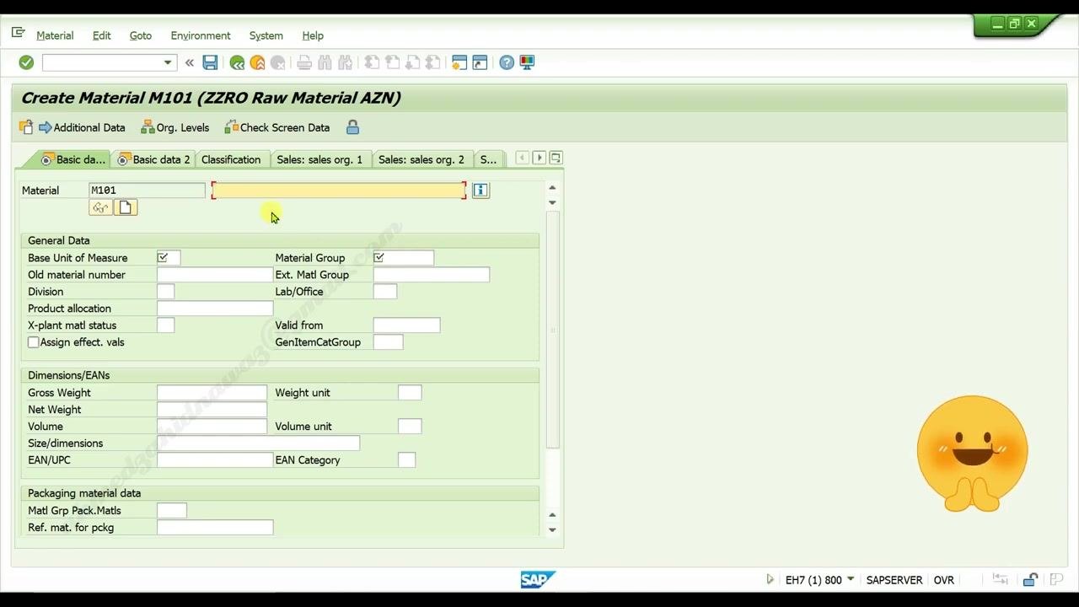Screen dimensions: 1079x607
Task: Click the material description input field
Action: (x=339, y=191)
